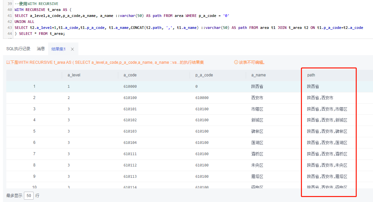Click editor line number 43
373x202 pixels.
click(x=10, y=28)
